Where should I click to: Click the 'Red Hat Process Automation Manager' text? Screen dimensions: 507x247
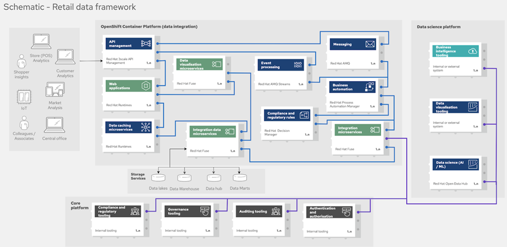tap(345, 104)
